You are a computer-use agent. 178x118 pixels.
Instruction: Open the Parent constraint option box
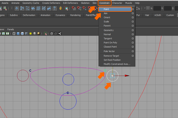[x=133, y=26]
